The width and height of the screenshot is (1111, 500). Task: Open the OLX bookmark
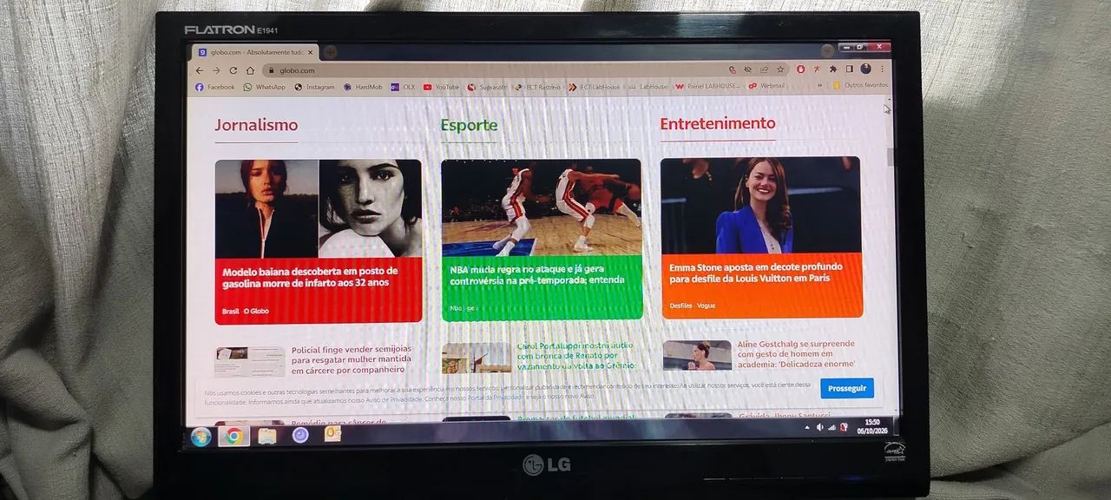point(403,87)
